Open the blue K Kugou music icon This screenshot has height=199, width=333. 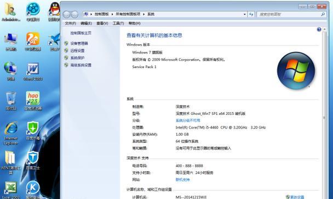tap(33, 190)
